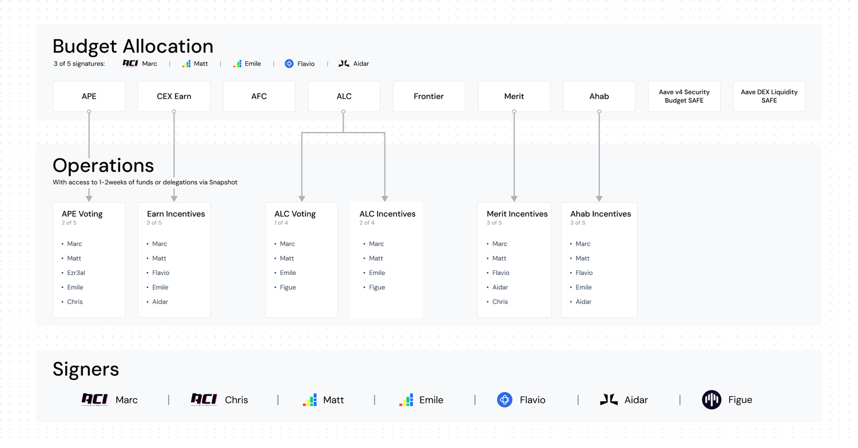The width and height of the screenshot is (858, 448).
Task: Click the blue Flavio icon in Signers row
Action: tap(505, 399)
